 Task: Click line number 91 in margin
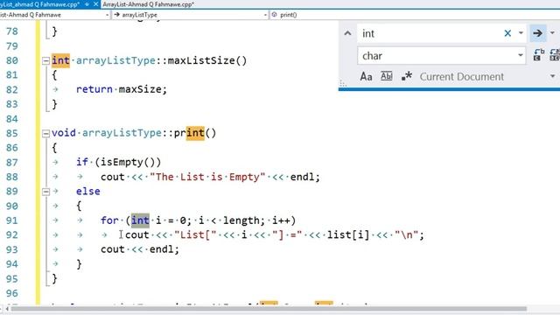pos(11,220)
